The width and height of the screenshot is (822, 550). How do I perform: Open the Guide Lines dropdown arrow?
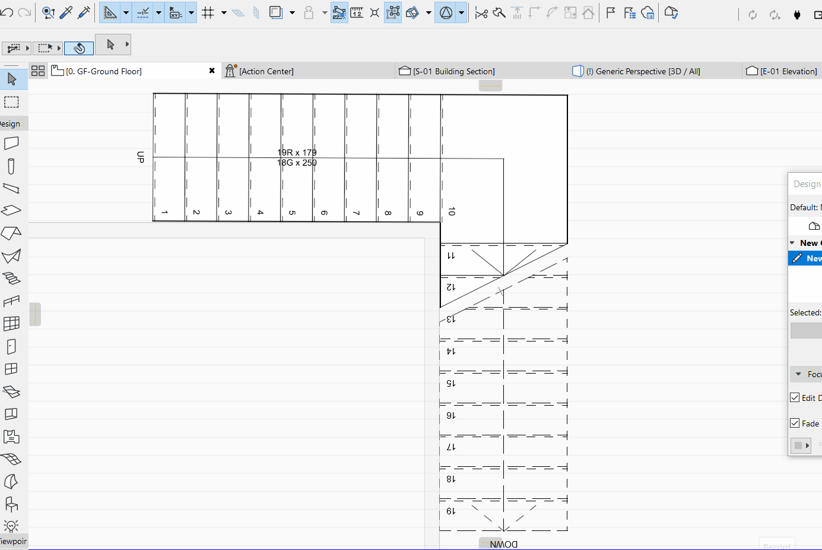click(158, 12)
